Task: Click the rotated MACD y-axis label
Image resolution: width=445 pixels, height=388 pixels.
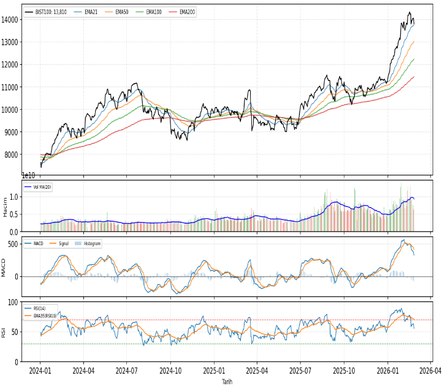Action: [5, 268]
